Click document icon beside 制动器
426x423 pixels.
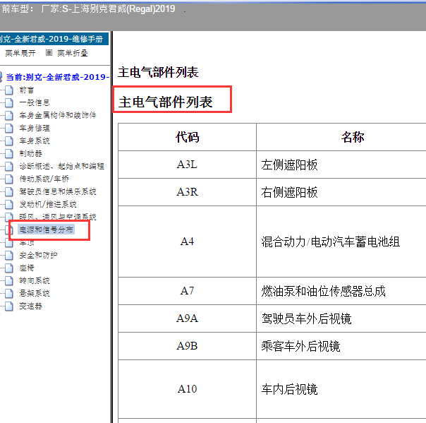tap(9, 153)
